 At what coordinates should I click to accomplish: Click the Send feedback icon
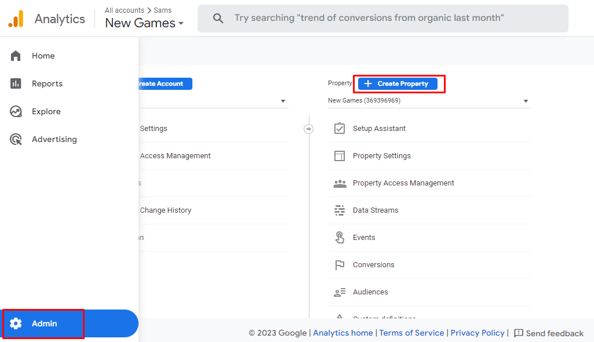coord(519,333)
